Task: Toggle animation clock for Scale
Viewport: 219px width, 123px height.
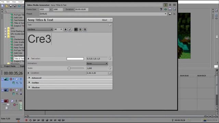Action: coord(110,68)
